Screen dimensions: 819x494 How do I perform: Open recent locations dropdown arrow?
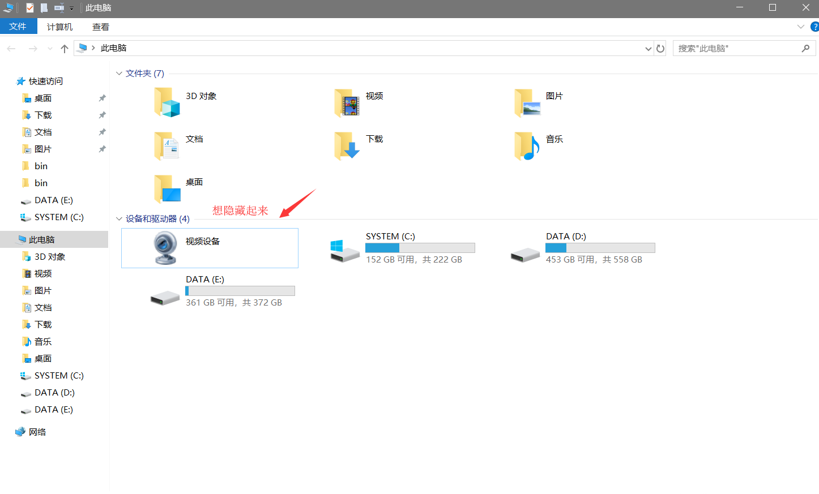50,49
